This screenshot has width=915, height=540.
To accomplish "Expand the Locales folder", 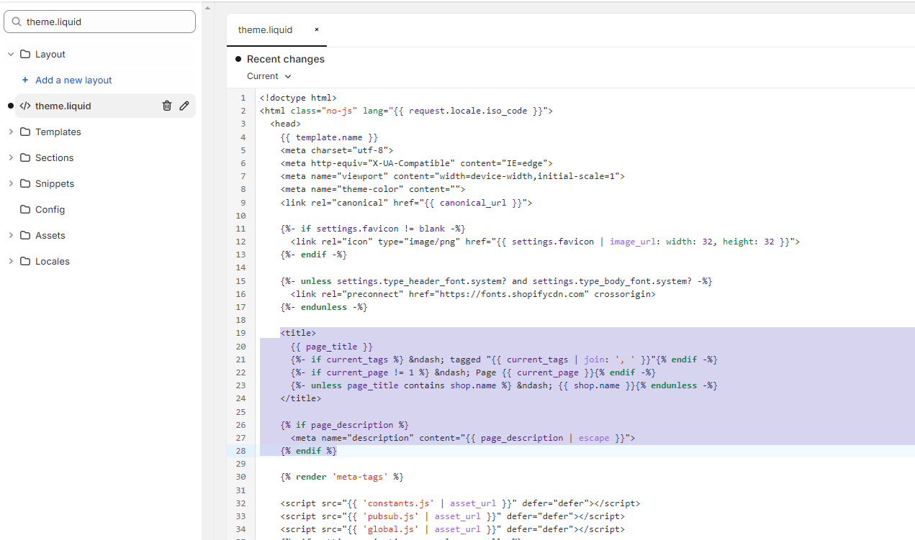I will coord(11,261).
